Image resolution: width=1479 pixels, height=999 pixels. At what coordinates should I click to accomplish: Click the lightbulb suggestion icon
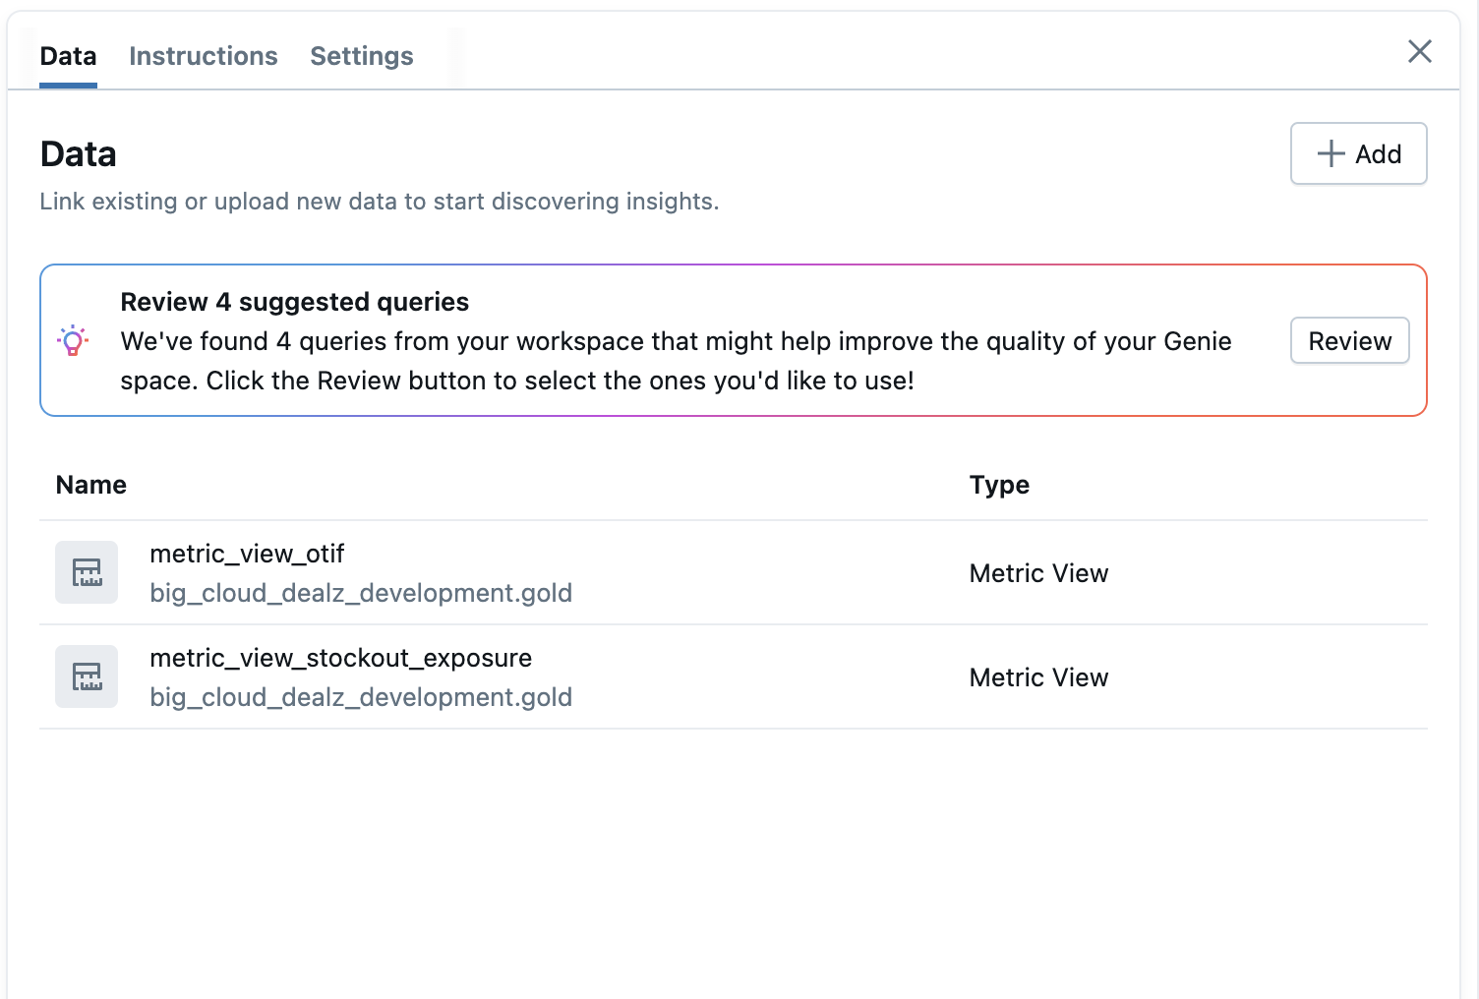(x=73, y=341)
